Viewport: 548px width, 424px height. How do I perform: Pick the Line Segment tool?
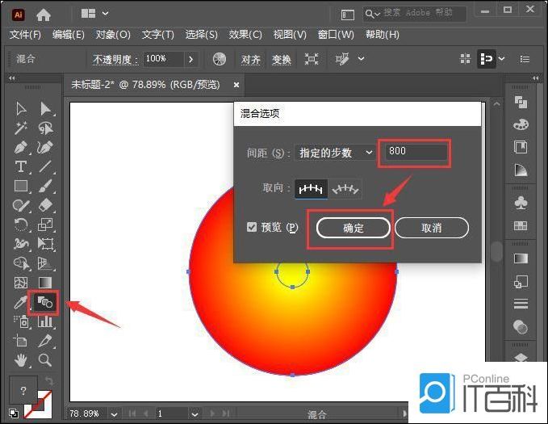pyautogui.click(x=45, y=166)
